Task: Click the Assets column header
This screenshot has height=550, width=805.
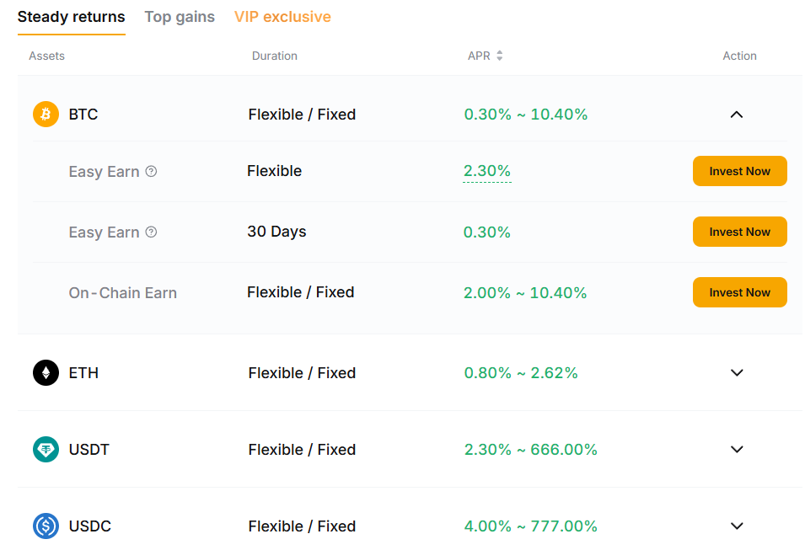Action: [x=46, y=56]
